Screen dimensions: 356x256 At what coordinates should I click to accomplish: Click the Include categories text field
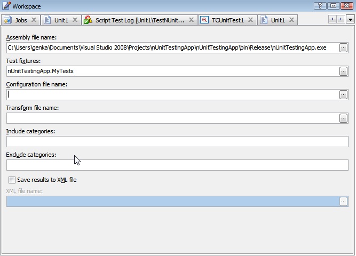176,141
